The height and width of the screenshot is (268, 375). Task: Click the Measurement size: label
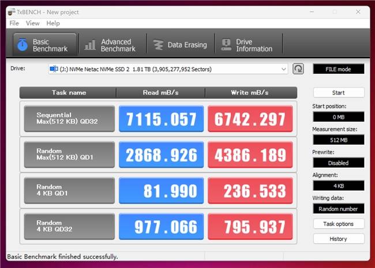point(335,129)
